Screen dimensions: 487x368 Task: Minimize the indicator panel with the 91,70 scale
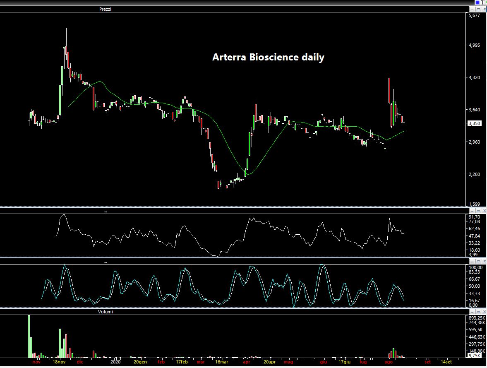click(472, 211)
